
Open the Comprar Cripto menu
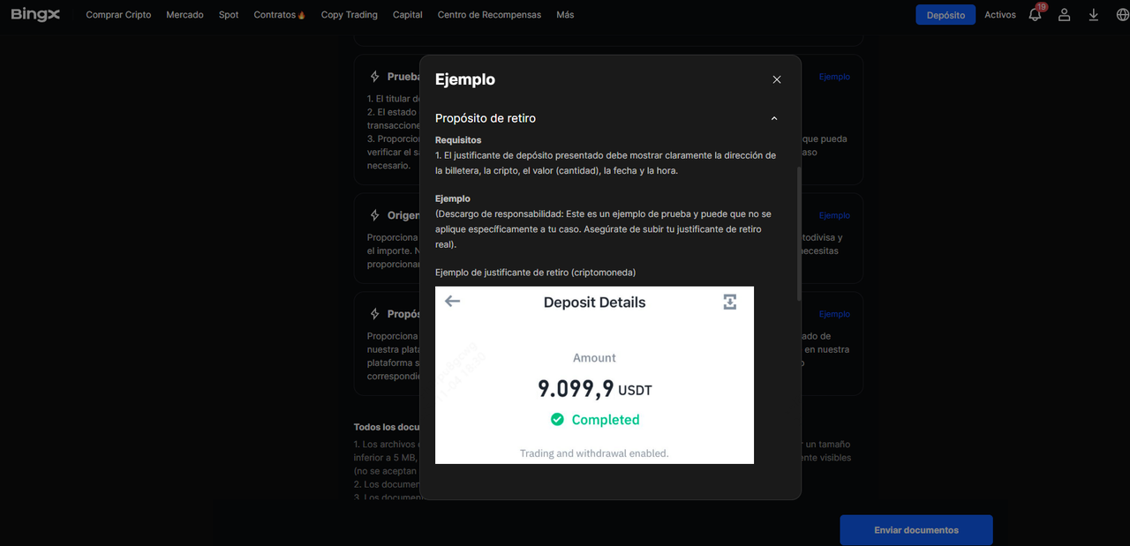(118, 15)
